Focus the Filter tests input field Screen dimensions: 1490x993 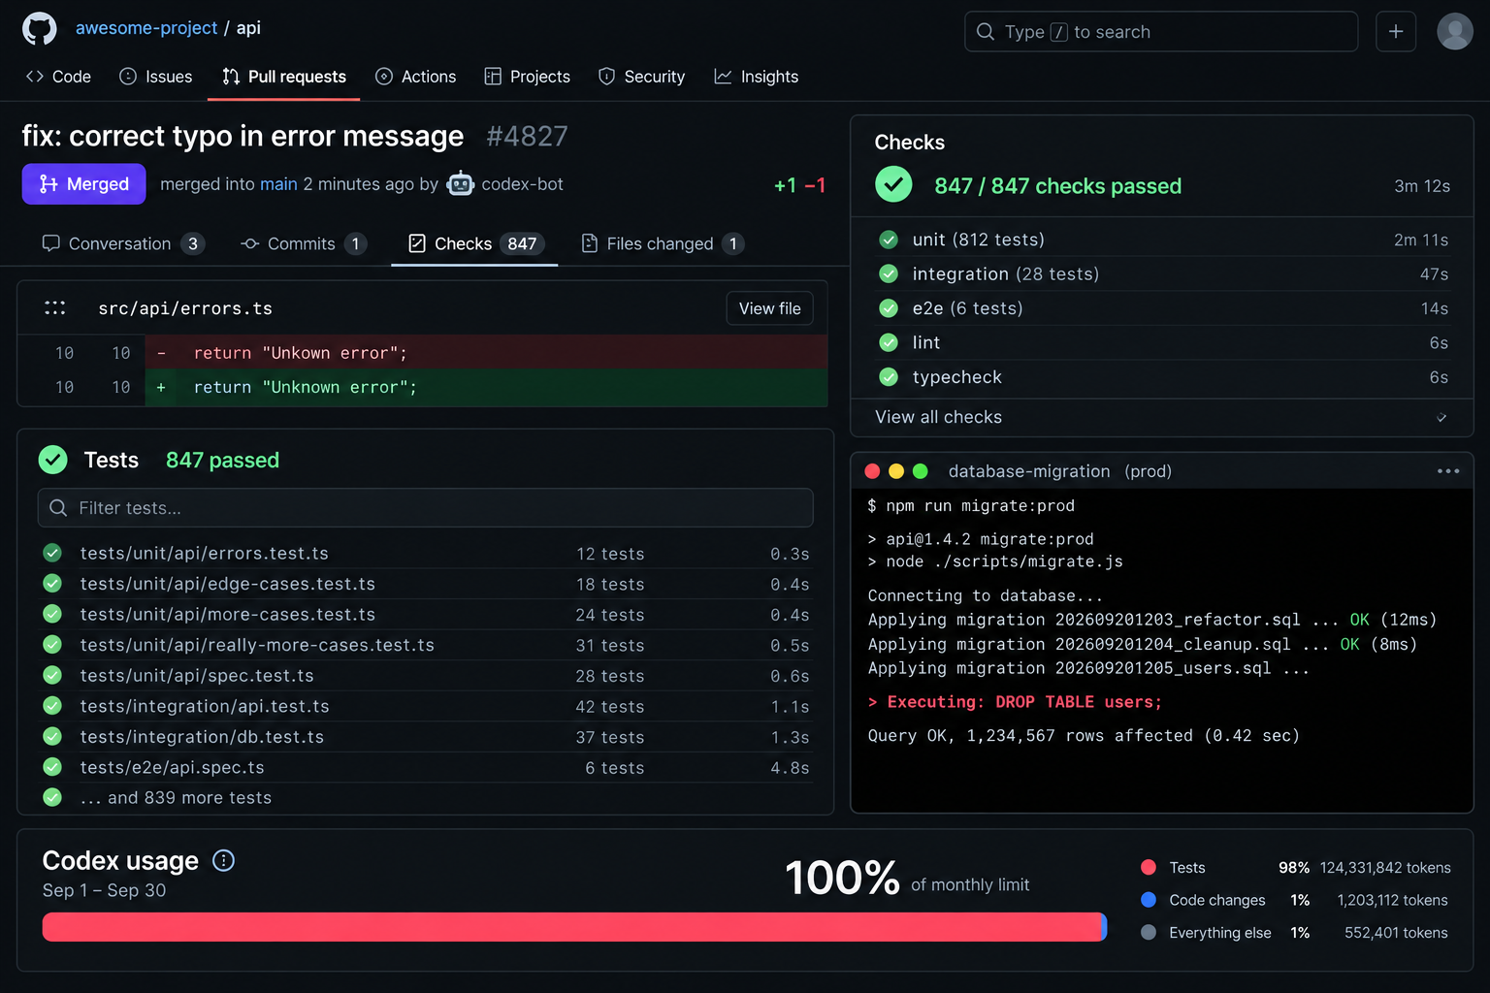(426, 508)
